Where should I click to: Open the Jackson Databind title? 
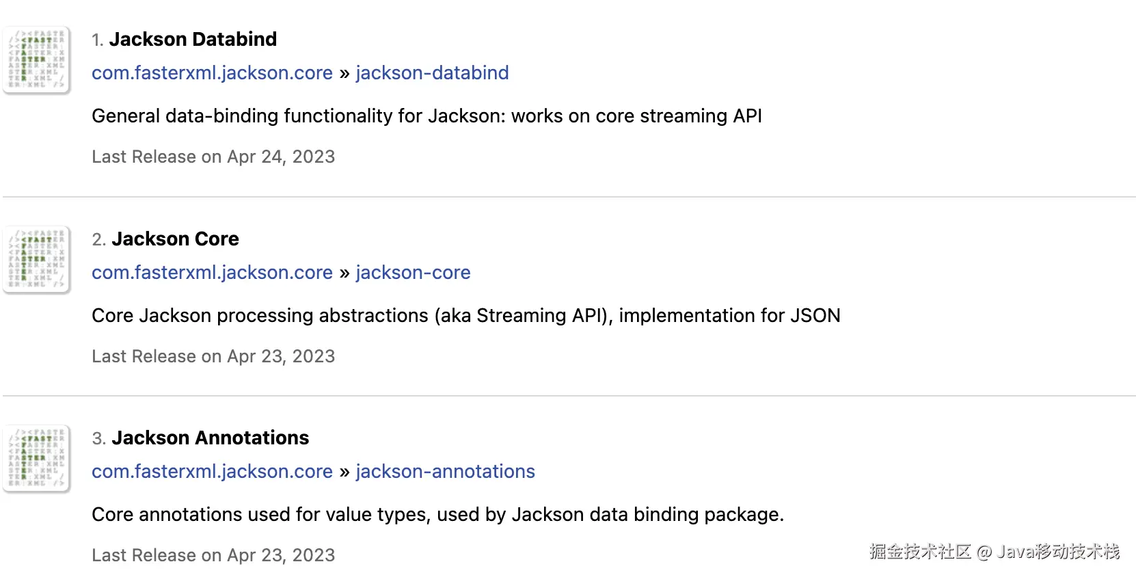193,40
